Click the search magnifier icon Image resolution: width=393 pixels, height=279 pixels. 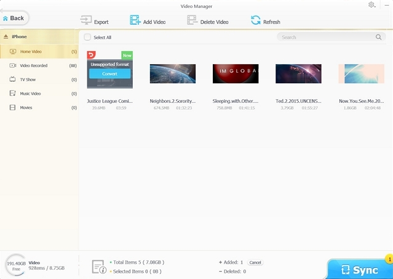point(378,37)
